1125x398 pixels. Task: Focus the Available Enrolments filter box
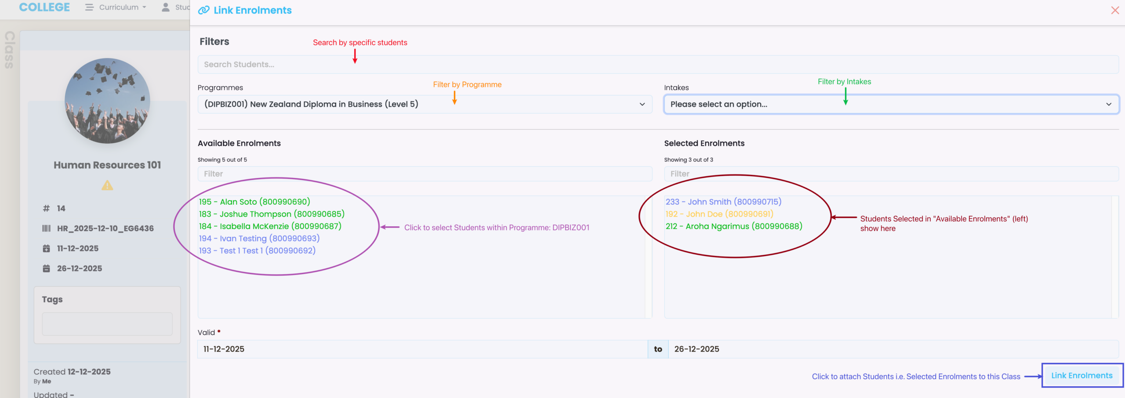point(425,174)
